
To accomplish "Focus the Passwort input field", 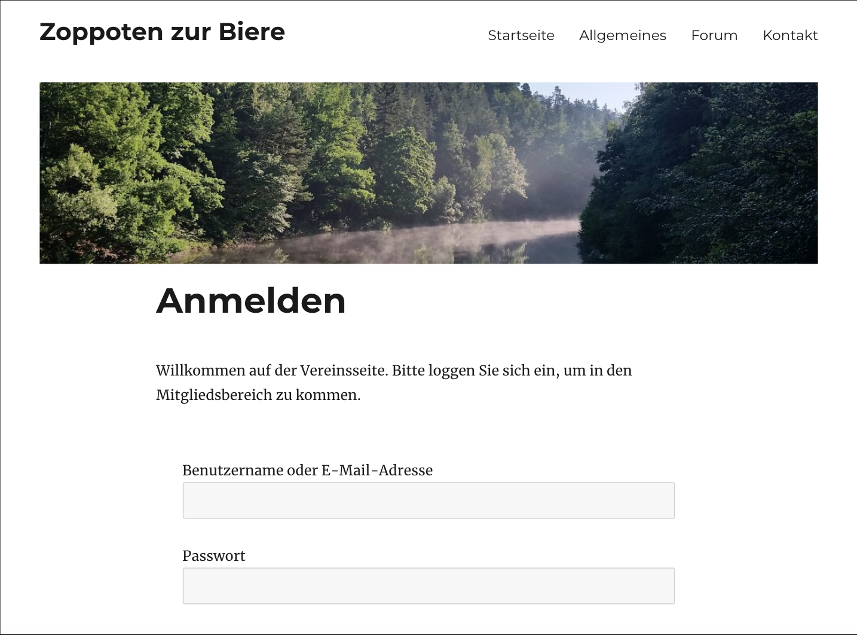I will (428, 586).
